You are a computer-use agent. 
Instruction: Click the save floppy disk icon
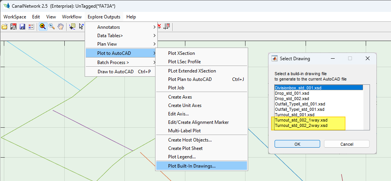click(22, 26)
